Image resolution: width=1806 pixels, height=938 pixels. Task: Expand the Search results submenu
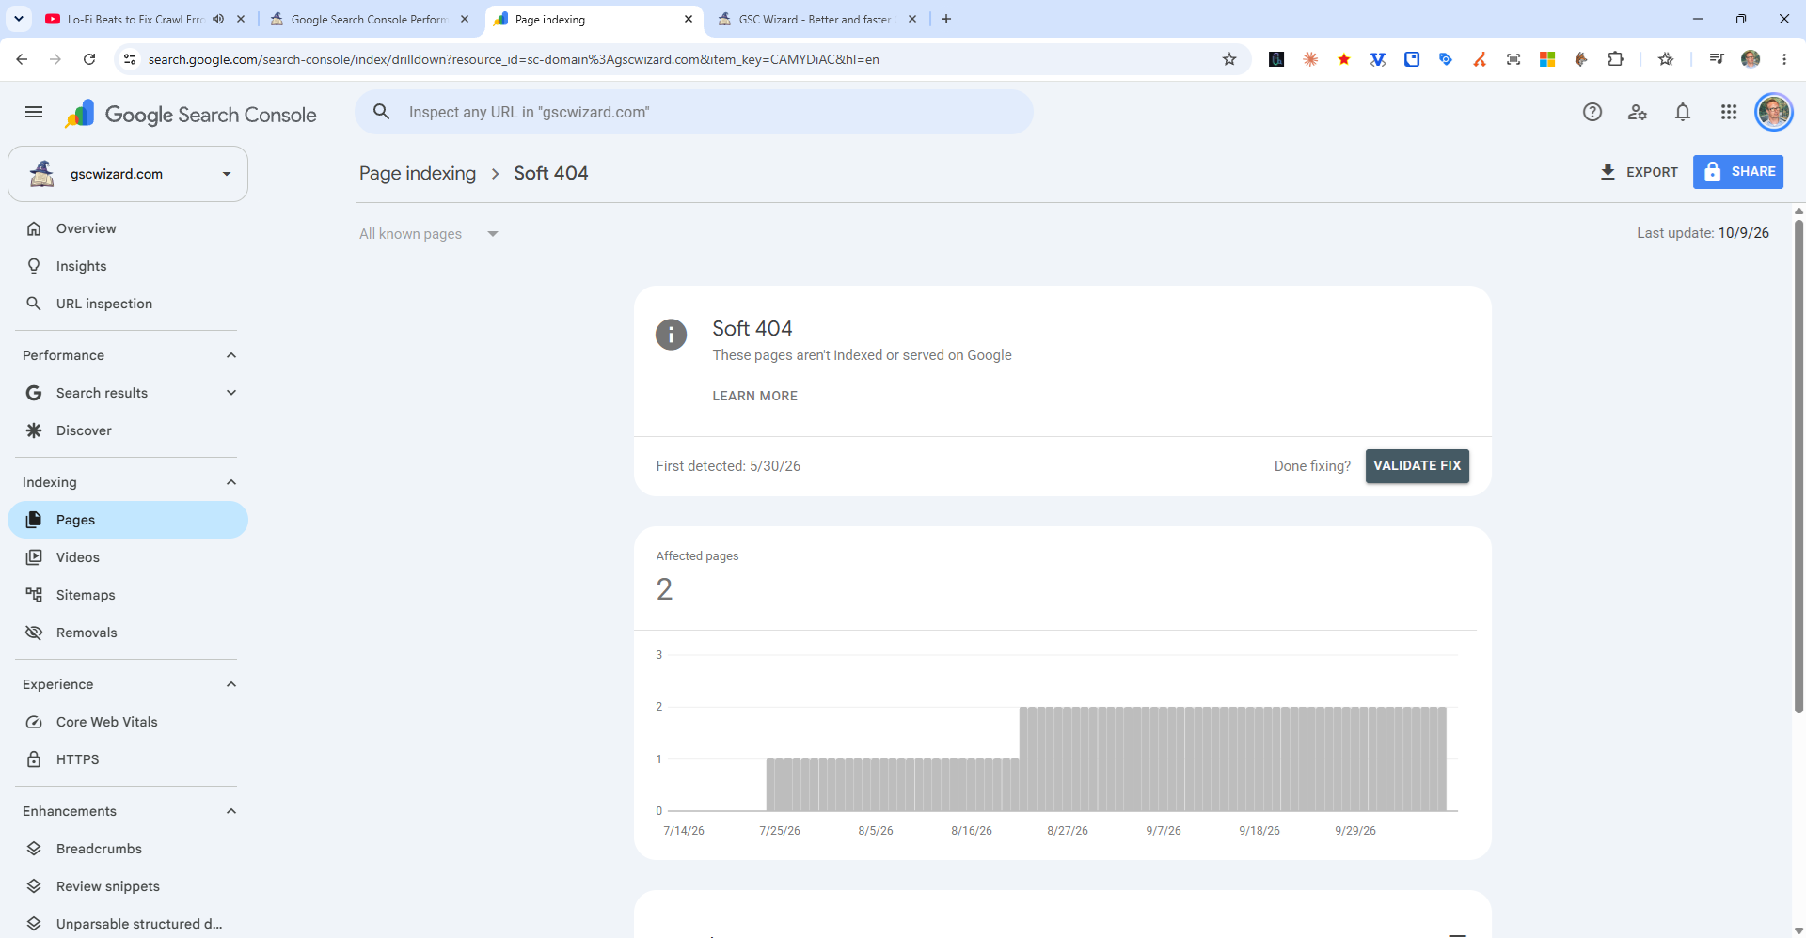(231, 393)
